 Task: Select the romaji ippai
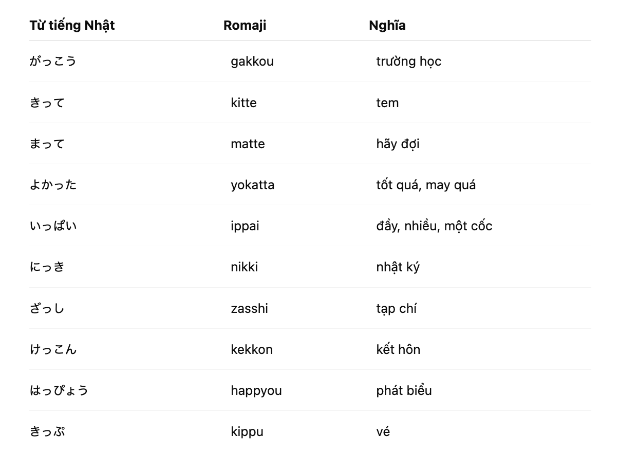(245, 226)
